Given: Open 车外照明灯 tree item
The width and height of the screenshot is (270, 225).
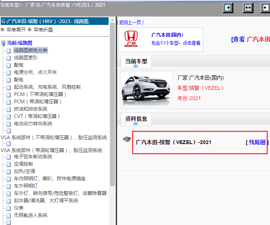Looking at the screenshot, I should [26, 186].
